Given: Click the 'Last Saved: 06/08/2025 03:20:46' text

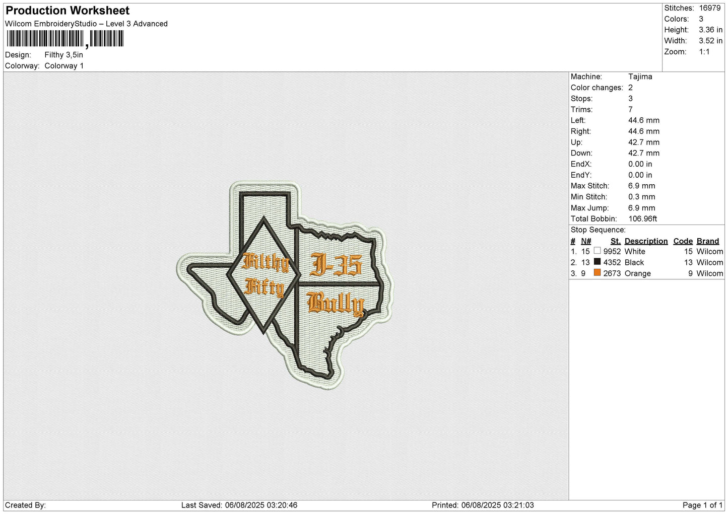Looking at the screenshot, I should [239, 505].
